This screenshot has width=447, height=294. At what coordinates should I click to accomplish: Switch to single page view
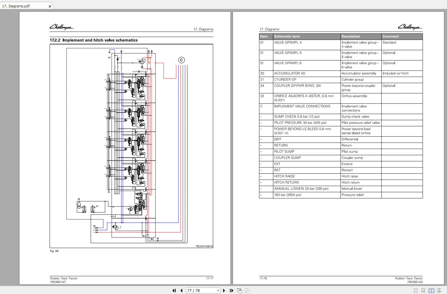[416, 290]
